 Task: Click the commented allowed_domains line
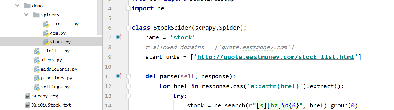[x=219, y=47]
